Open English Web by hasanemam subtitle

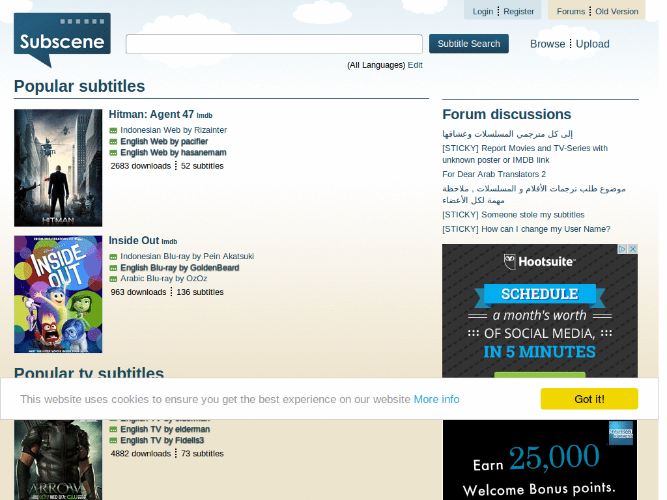[x=173, y=152]
